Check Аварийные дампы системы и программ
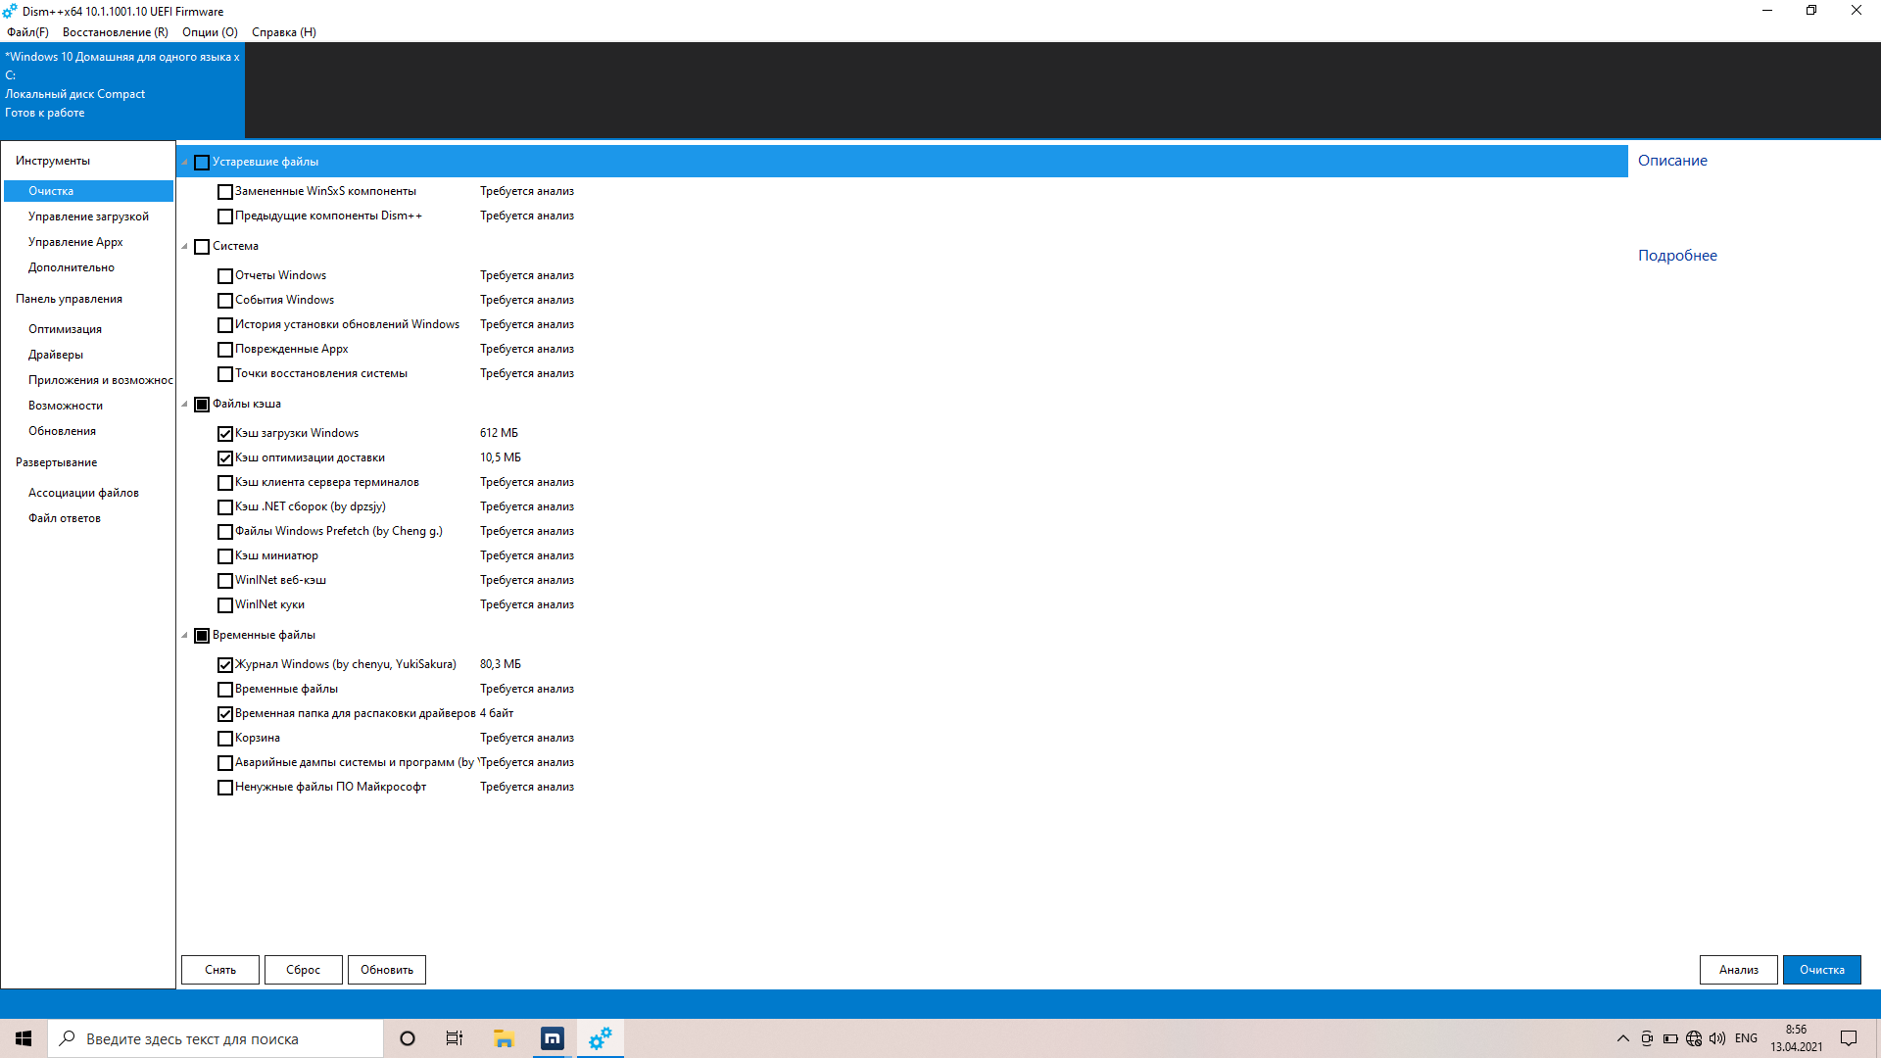 (x=225, y=763)
